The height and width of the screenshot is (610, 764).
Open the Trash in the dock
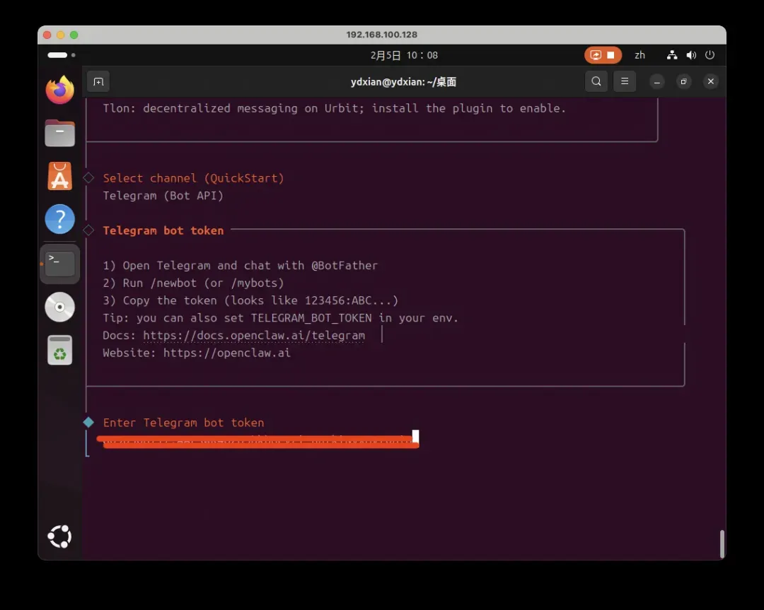[x=60, y=350]
